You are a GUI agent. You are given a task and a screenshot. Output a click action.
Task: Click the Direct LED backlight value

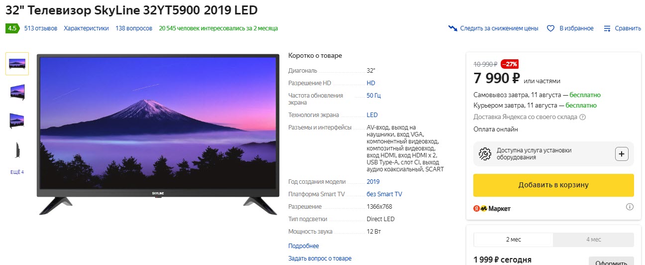tap(381, 219)
